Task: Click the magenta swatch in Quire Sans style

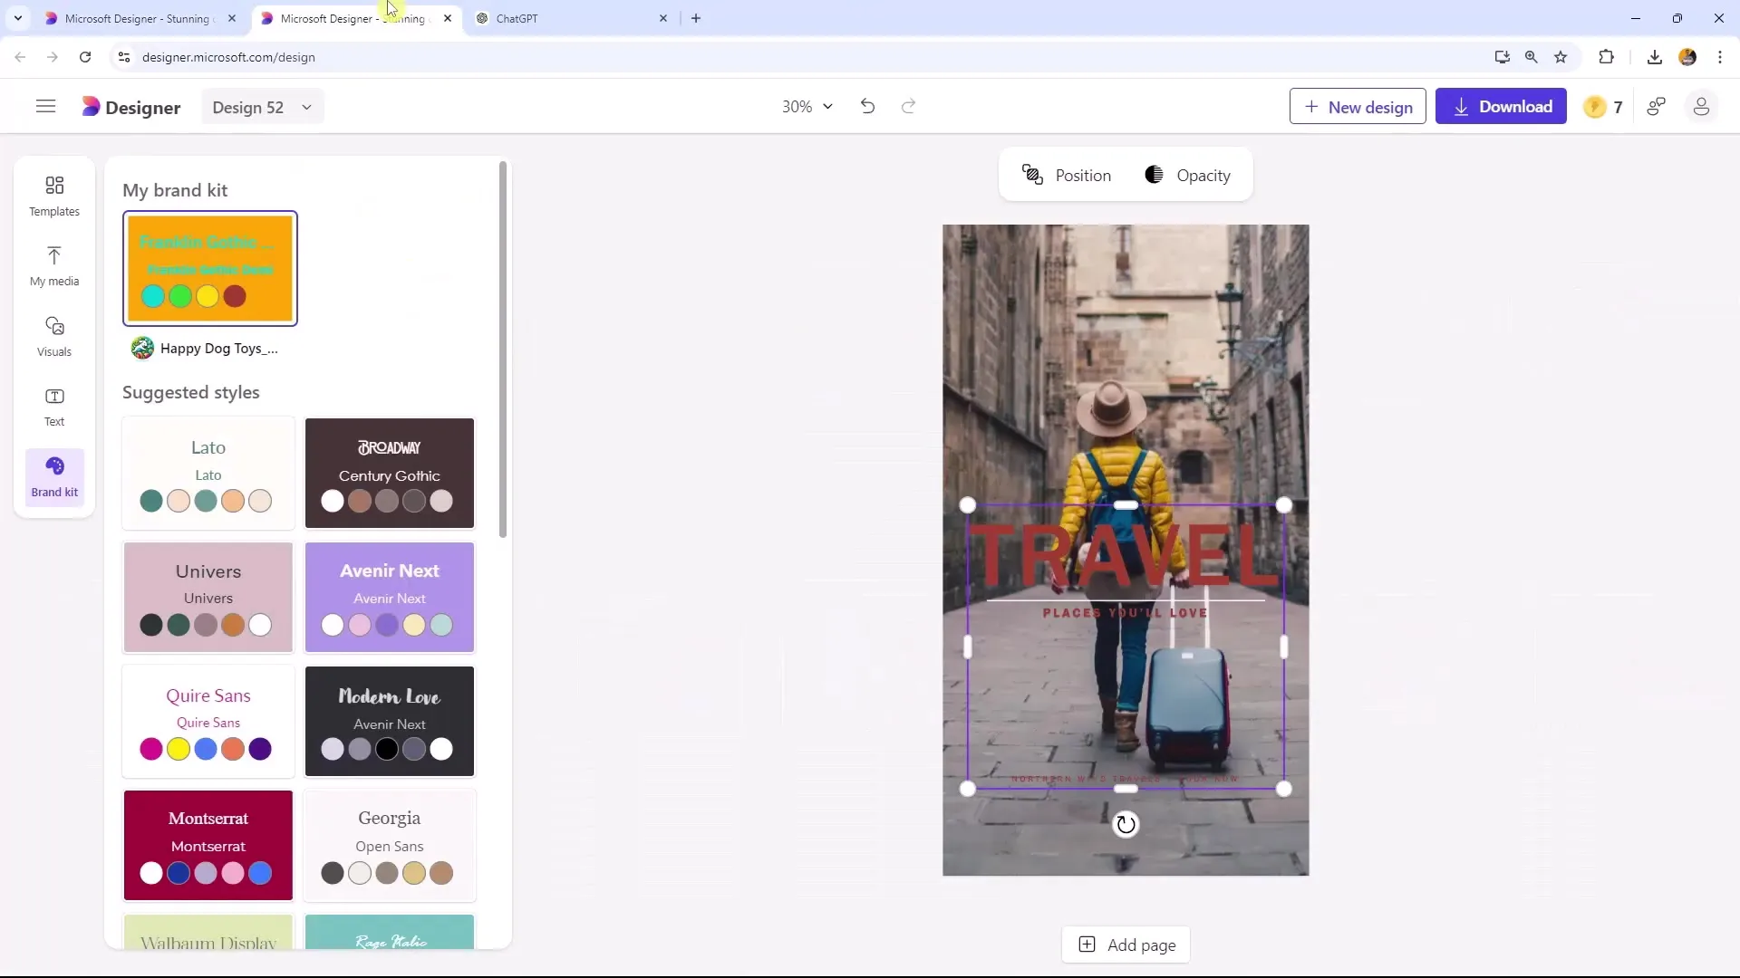Action: (x=151, y=749)
